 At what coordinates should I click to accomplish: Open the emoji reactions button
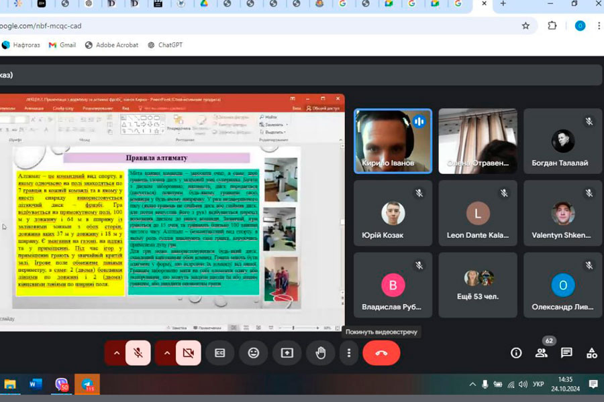click(x=254, y=353)
